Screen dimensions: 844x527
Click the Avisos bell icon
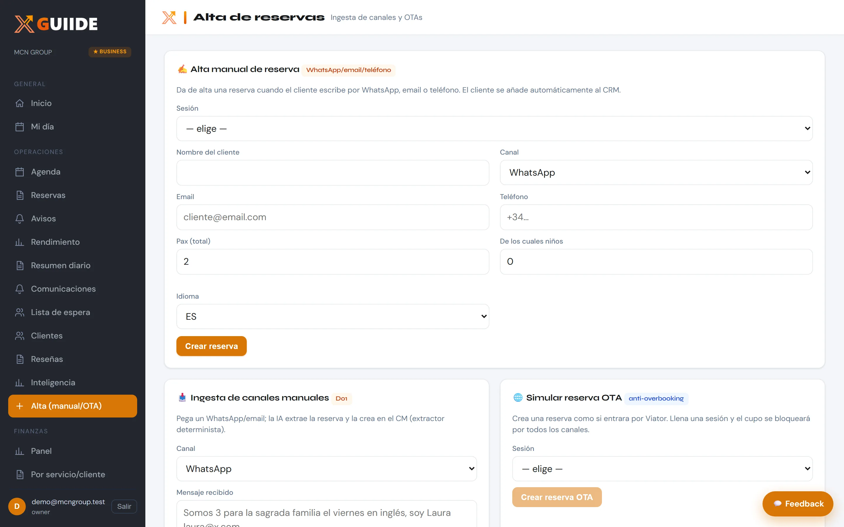click(x=20, y=218)
